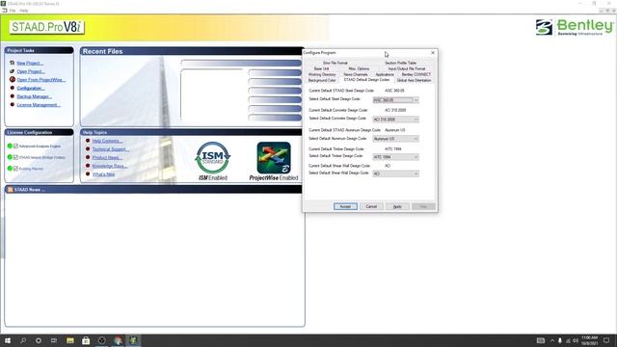Image resolution: width=617 pixels, height=347 pixels.
Task: Open Microsoft Store from the taskbar
Action: (86, 340)
